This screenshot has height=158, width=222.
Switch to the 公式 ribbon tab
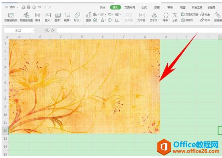coord(144,7)
